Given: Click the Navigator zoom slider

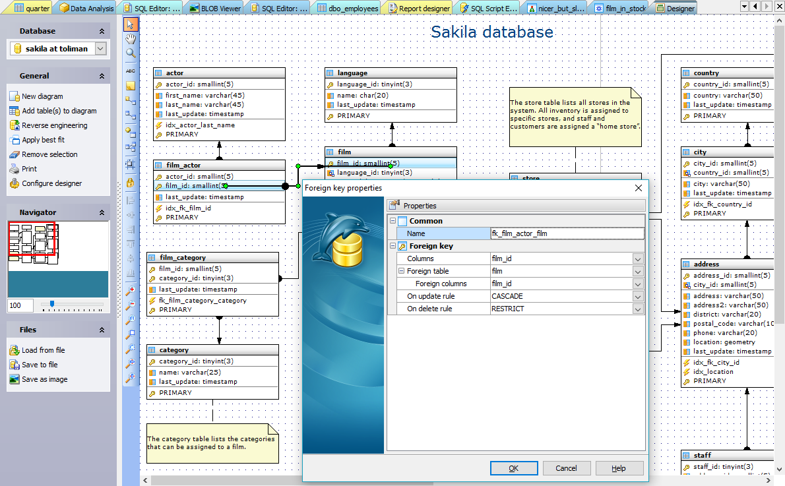Looking at the screenshot, I should pos(52,305).
